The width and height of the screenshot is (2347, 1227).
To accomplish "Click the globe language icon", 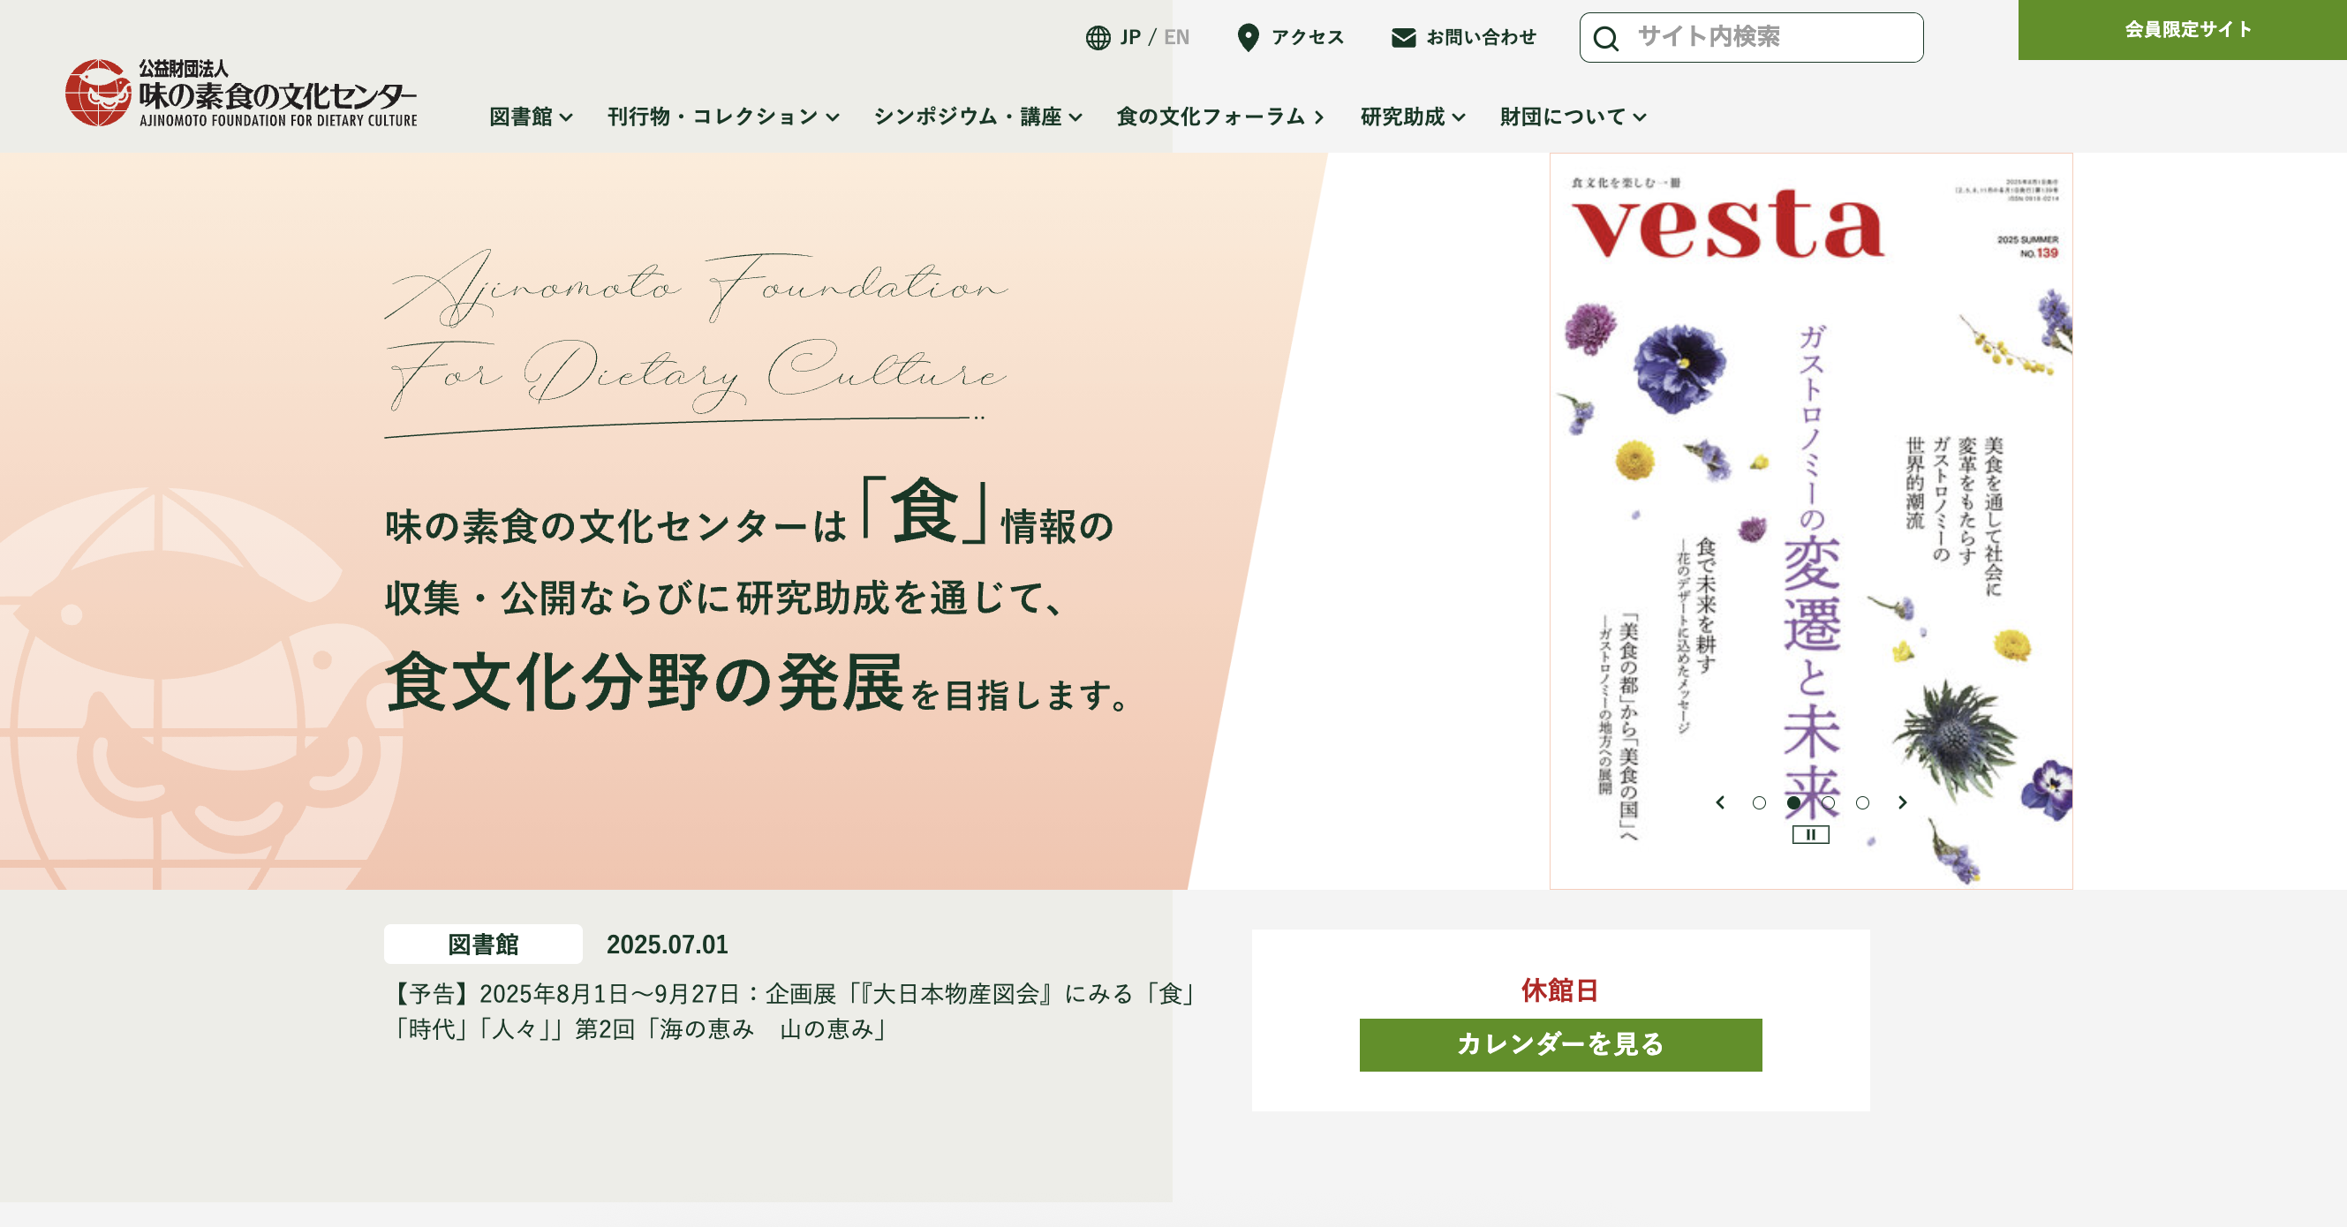I will [x=1098, y=37].
